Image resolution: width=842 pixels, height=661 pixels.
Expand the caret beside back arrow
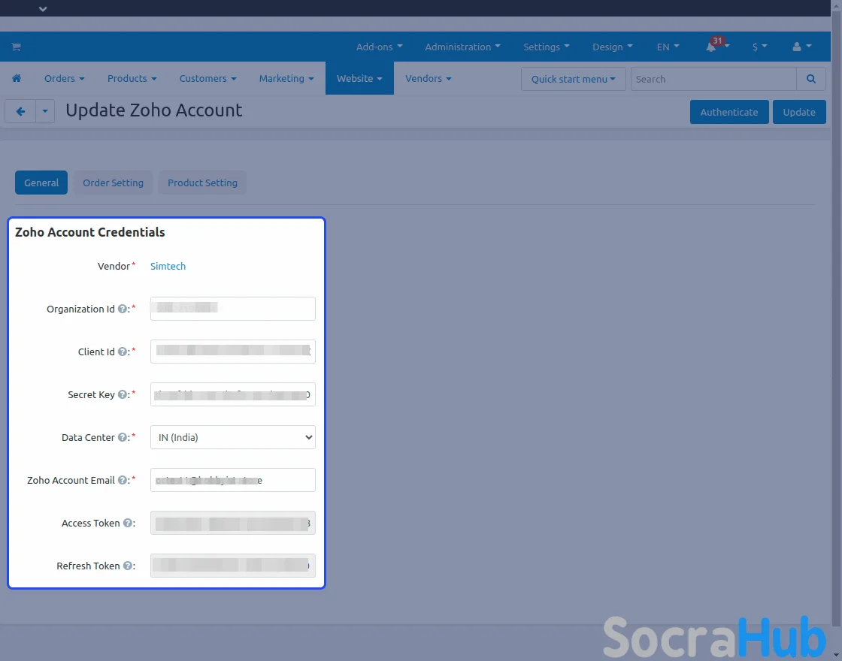coord(45,112)
